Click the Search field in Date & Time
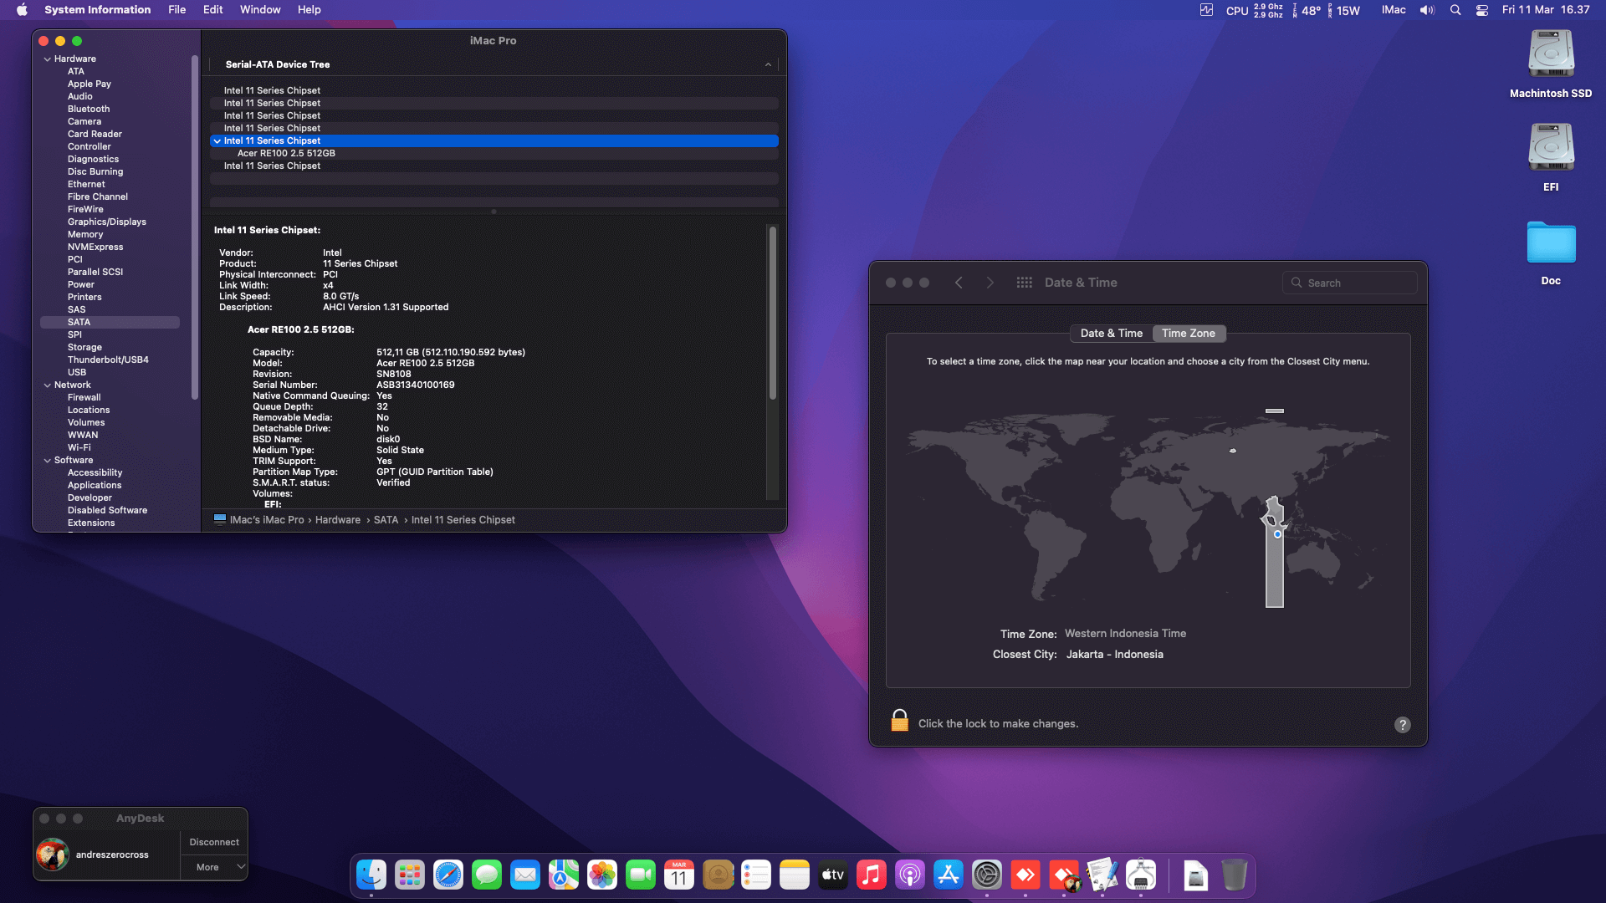 click(1349, 283)
